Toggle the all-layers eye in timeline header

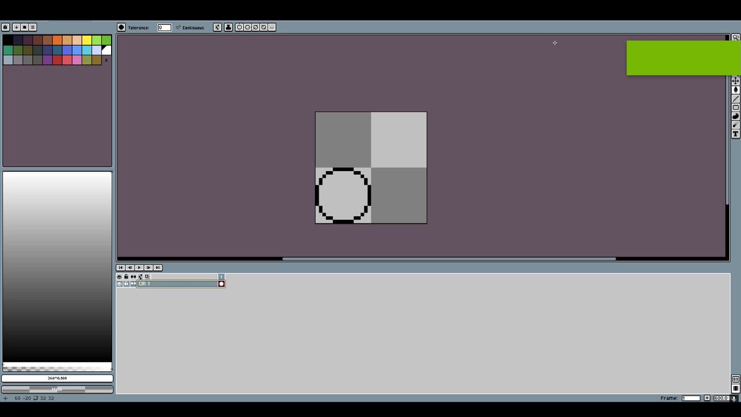pyautogui.click(x=119, y=277)
